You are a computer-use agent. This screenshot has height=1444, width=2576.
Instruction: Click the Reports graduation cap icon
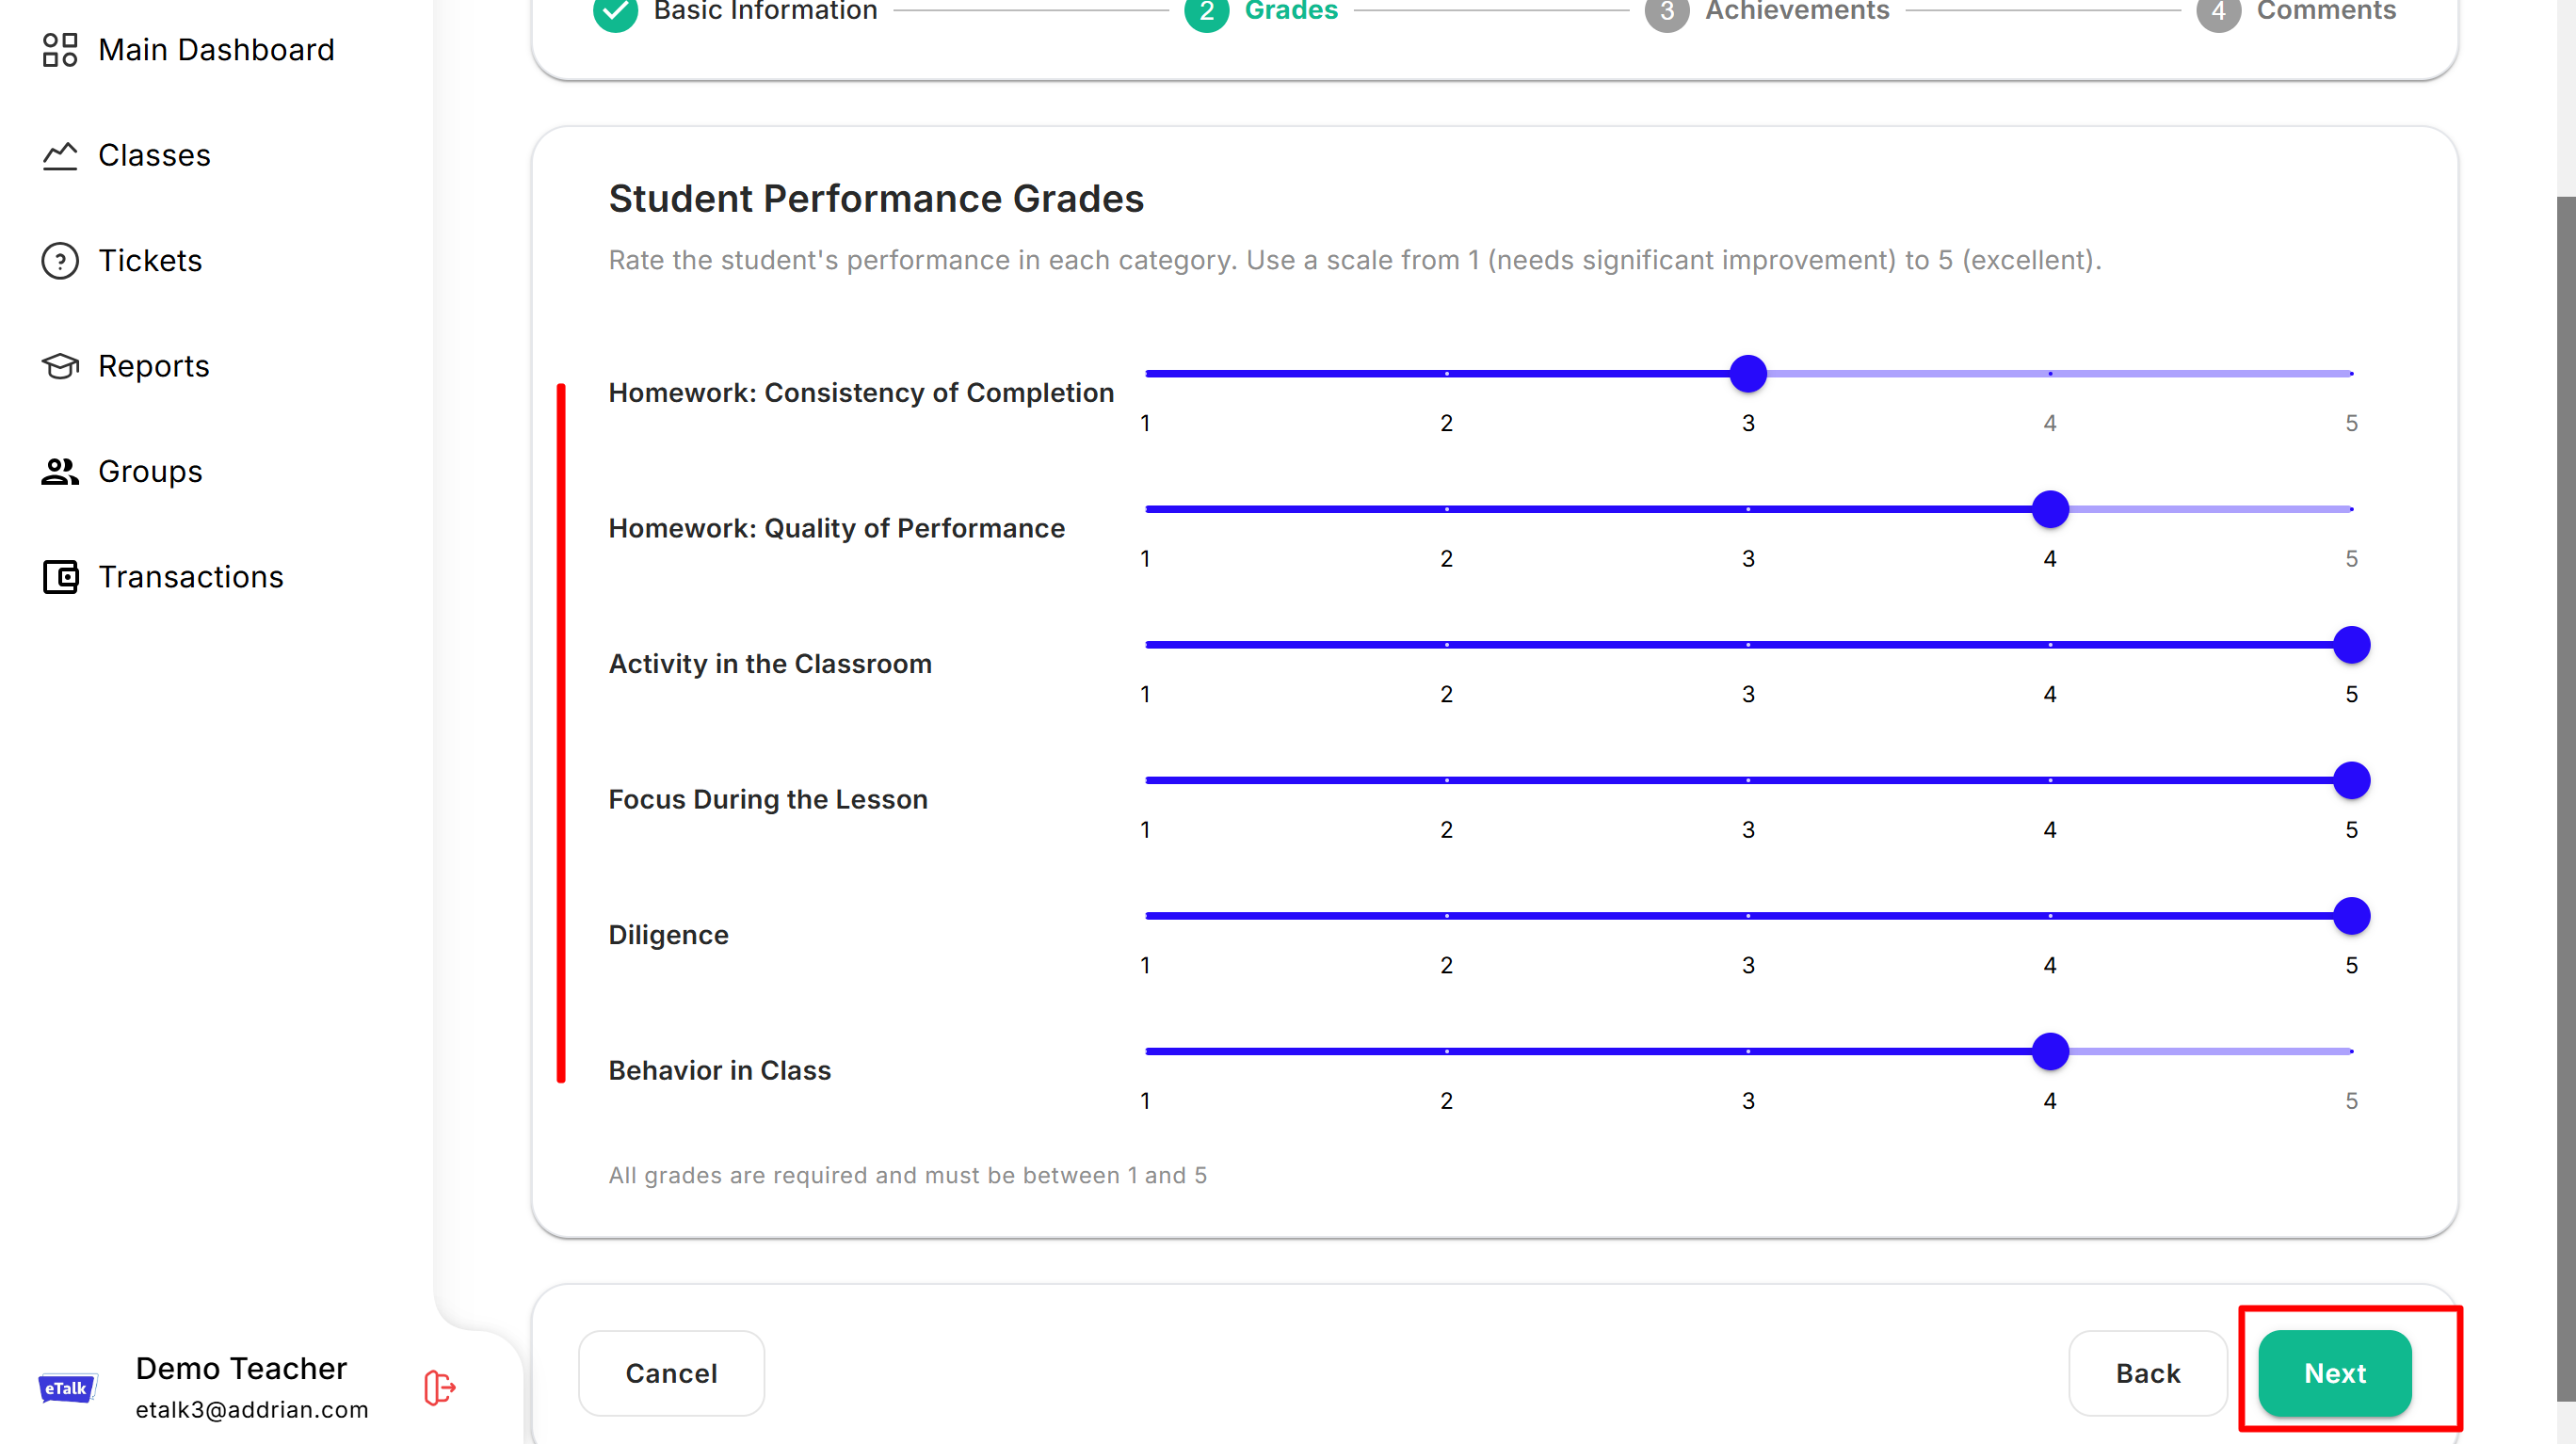[x=60, y=366]
